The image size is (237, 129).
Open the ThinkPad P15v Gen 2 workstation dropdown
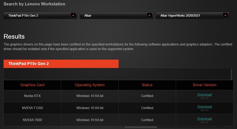point(40,15)
